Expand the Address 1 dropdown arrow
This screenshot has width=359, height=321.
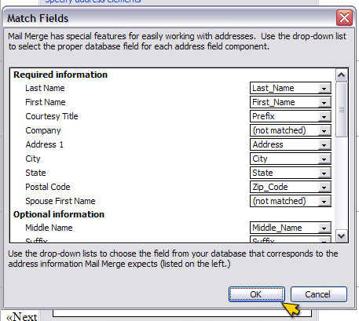click(324, 145)
